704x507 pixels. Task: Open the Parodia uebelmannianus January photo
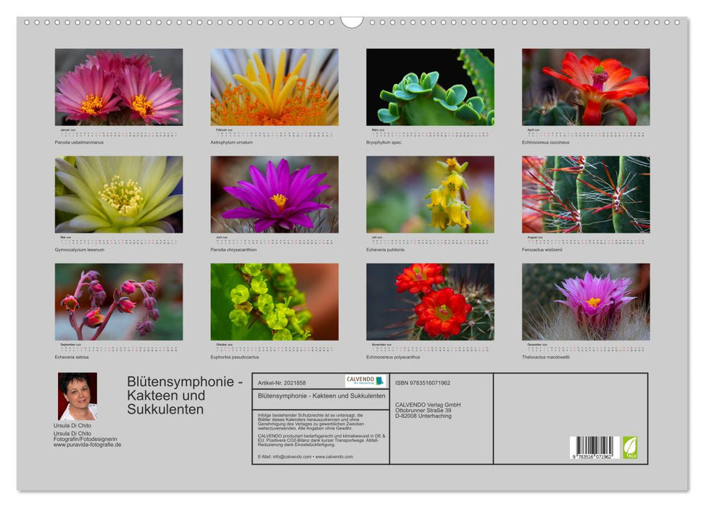(x=119, y=87)
